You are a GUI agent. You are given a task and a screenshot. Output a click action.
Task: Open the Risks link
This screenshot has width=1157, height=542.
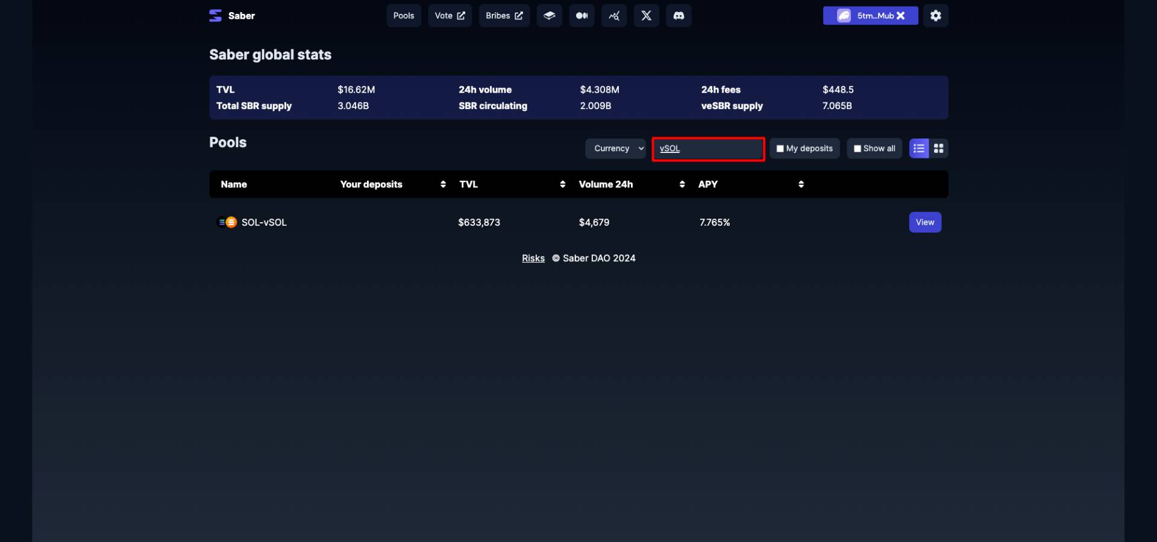533,258
